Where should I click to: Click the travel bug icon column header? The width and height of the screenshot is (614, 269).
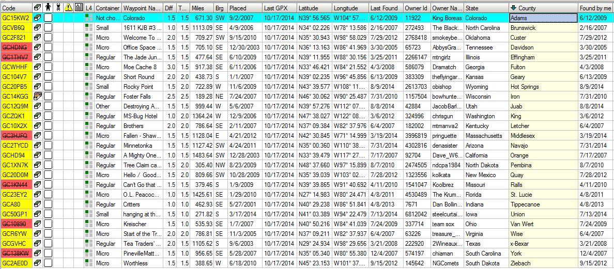click(58, 8)
